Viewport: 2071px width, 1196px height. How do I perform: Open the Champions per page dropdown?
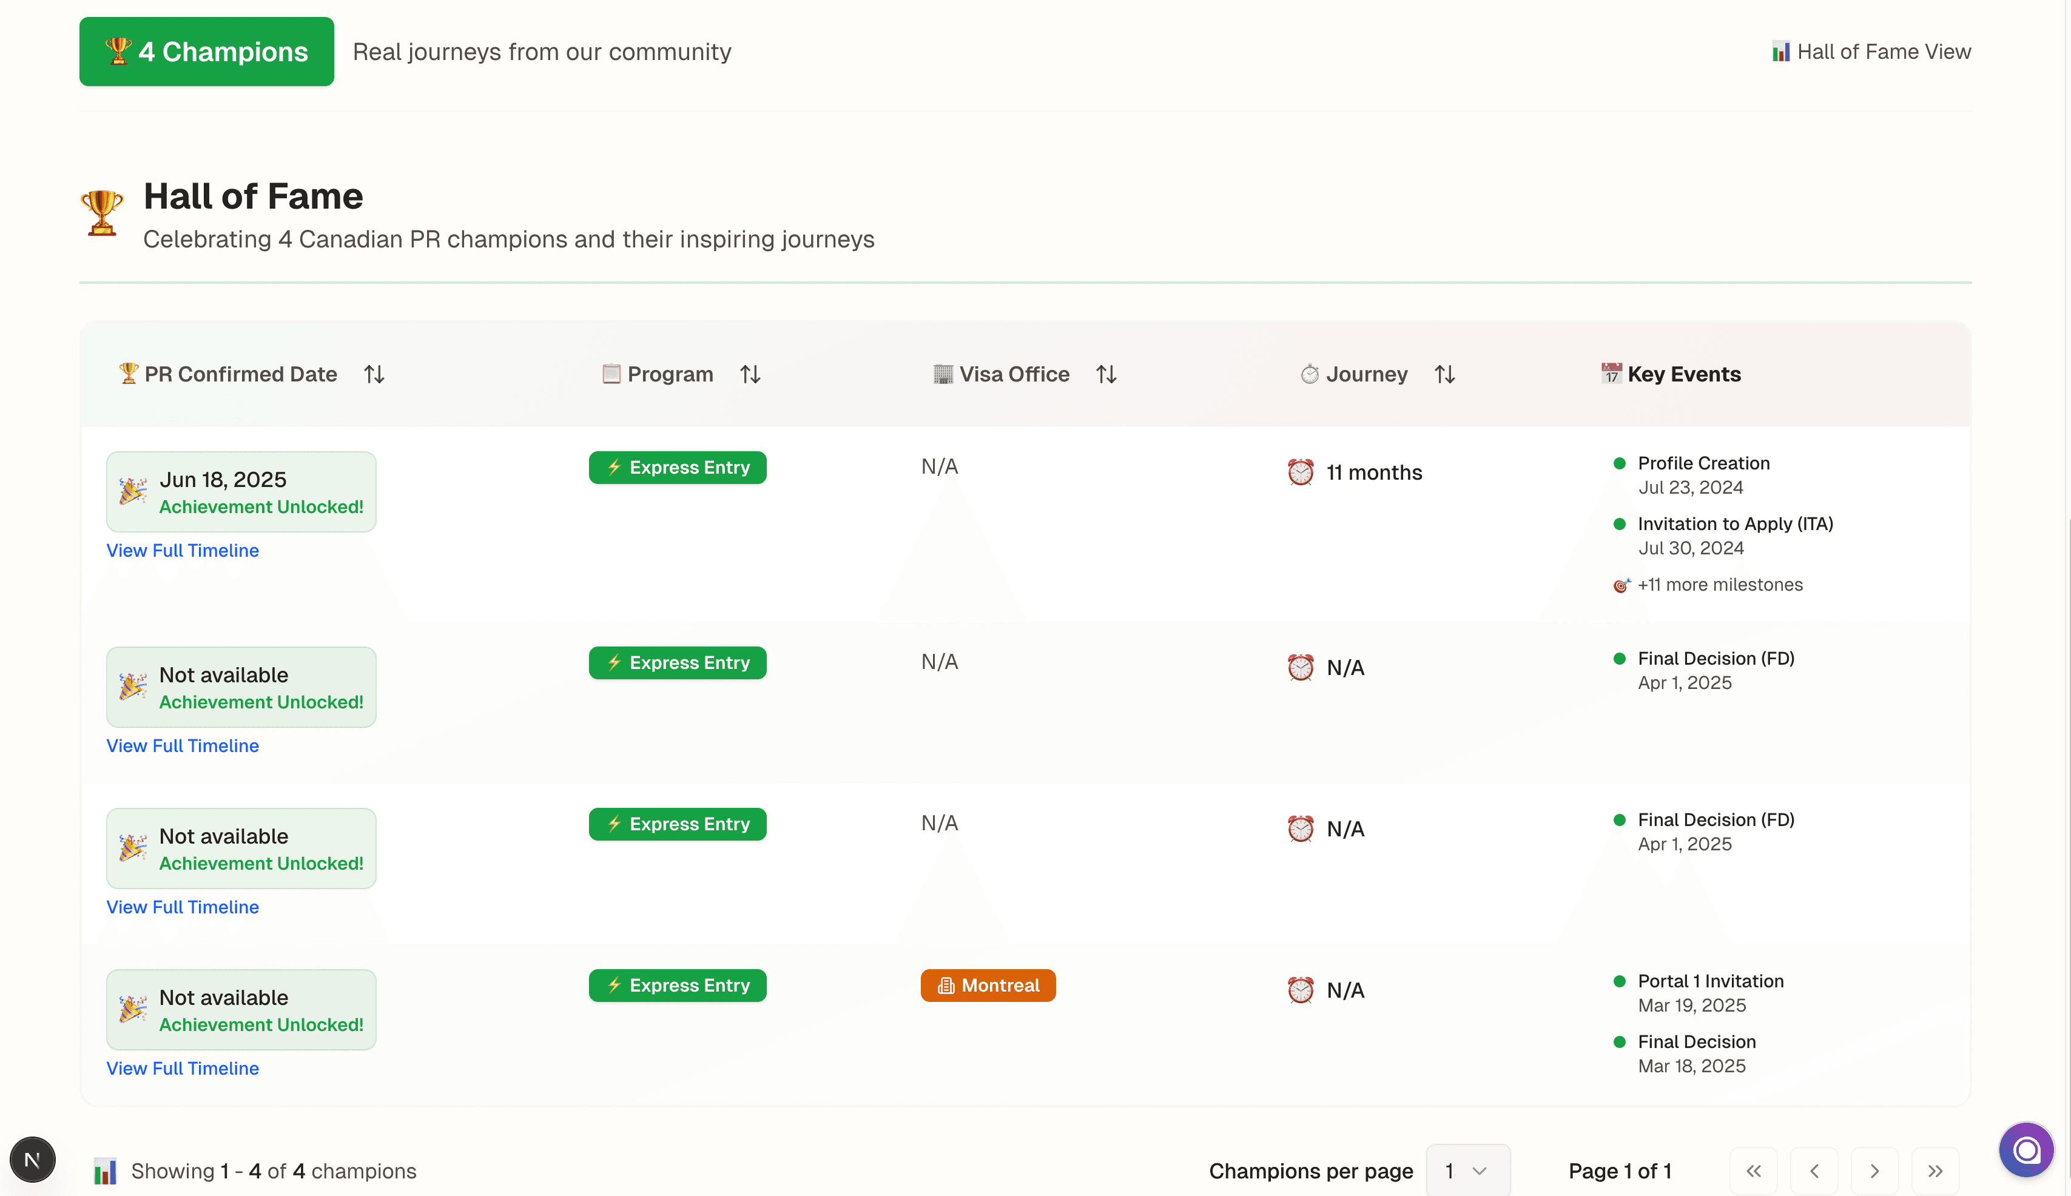point(1467,1171)
